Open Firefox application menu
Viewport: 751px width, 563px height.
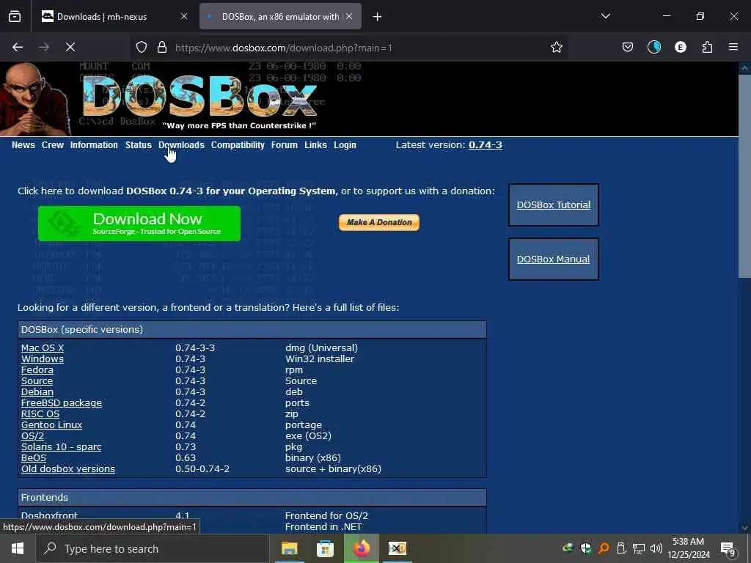coord(733,47)
